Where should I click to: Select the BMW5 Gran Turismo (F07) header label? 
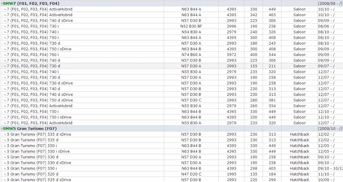click(30, 128)
